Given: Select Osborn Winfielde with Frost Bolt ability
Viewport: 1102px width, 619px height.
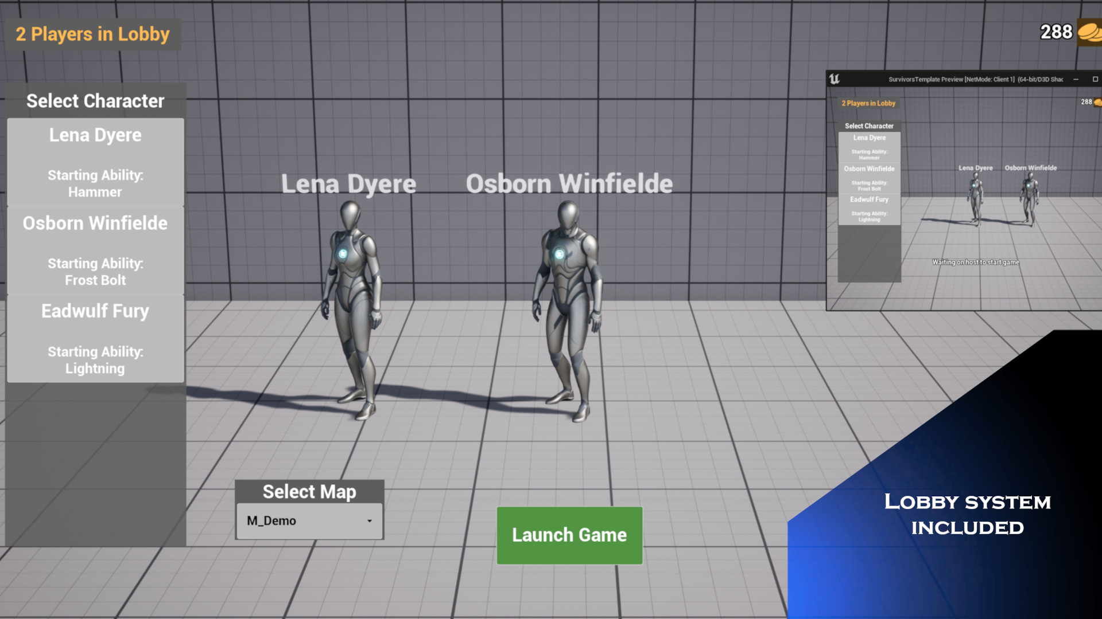Looking at the screenshot, I should tap(95, 250).
